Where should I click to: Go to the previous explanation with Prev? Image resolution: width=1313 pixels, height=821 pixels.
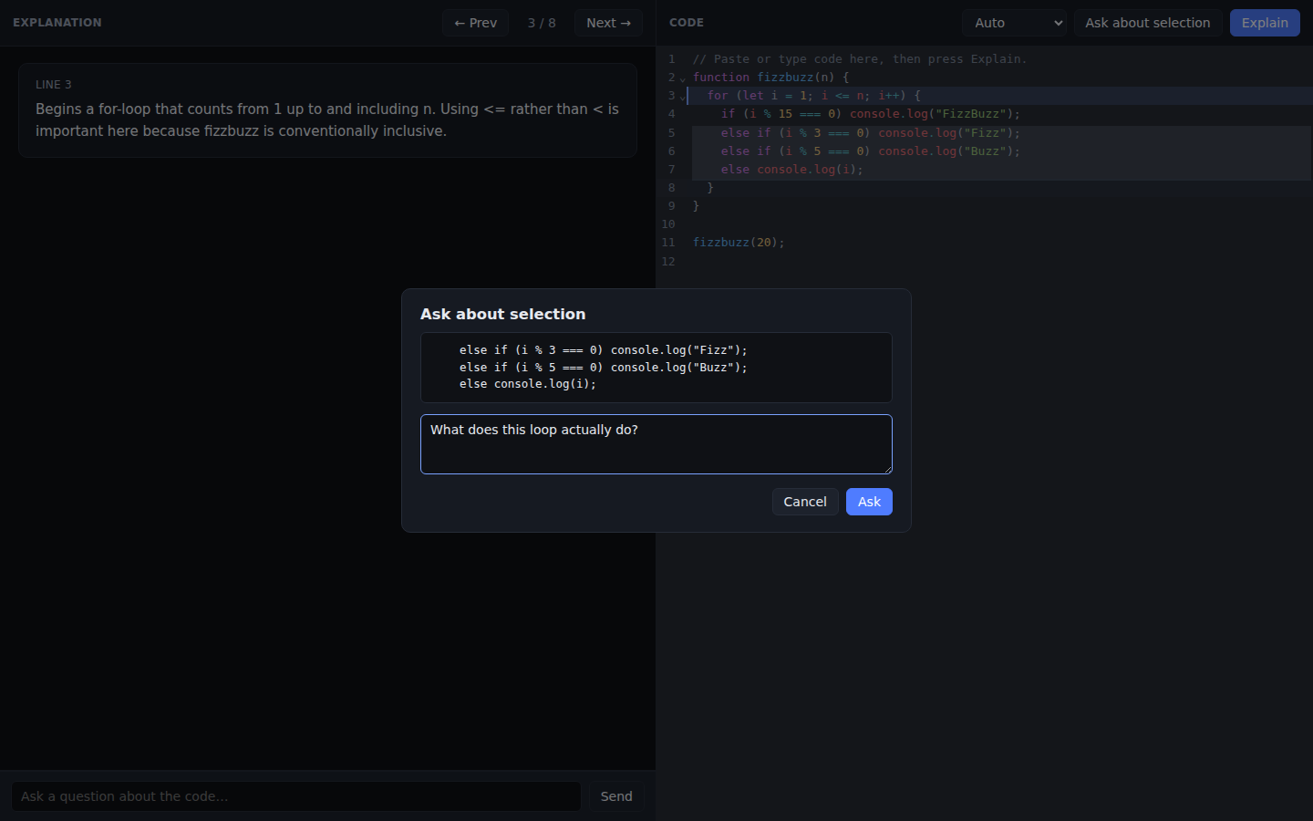[476, 23]
